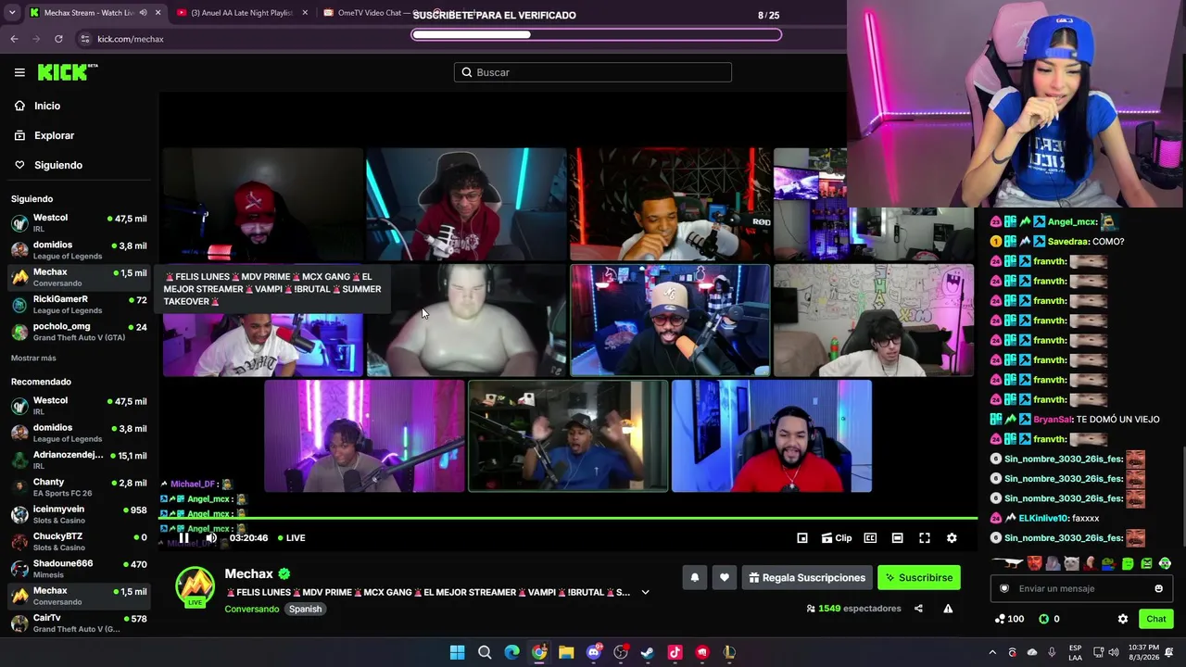Open iceinmyvein channel in Recomendado
This screenshot has height=667, width=1186.
(79, 514)
